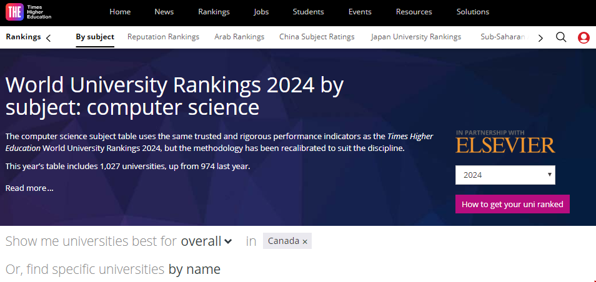The width and height of the screenshot is (596, 282).
Task: Click the Elsevier partnership logo
Action: 505,142
